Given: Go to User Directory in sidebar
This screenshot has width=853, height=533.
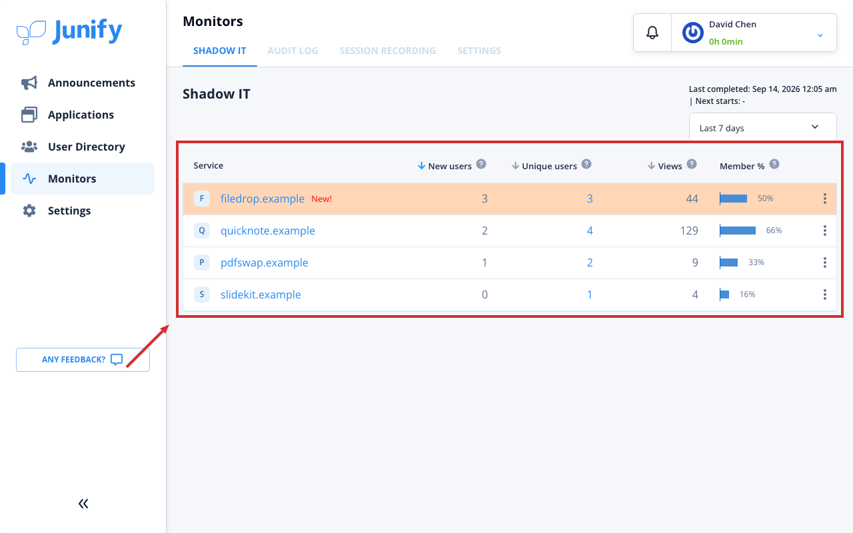Looking at the screenshot, I should [x=83, y=147].
